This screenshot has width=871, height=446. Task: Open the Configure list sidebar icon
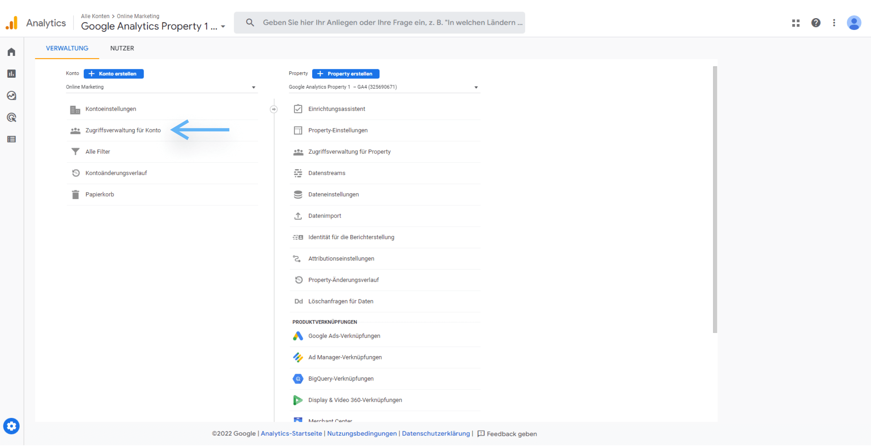(x=11, y=139)
